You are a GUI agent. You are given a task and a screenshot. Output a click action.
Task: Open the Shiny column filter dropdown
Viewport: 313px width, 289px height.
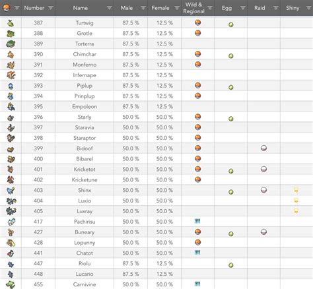[x=308, y=8]
